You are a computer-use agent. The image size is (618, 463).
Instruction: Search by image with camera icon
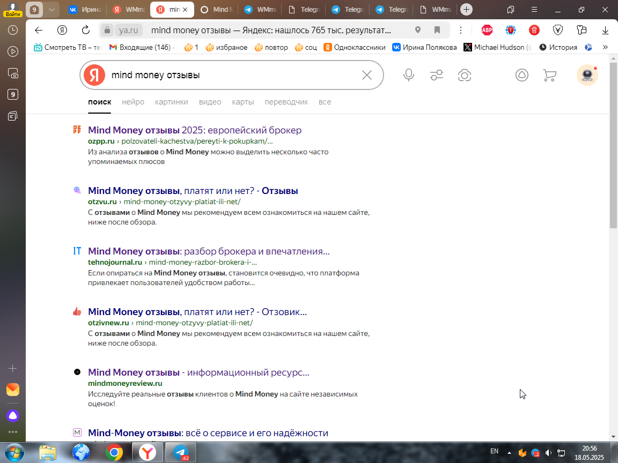pyautogui.click(x=464, y=75)
